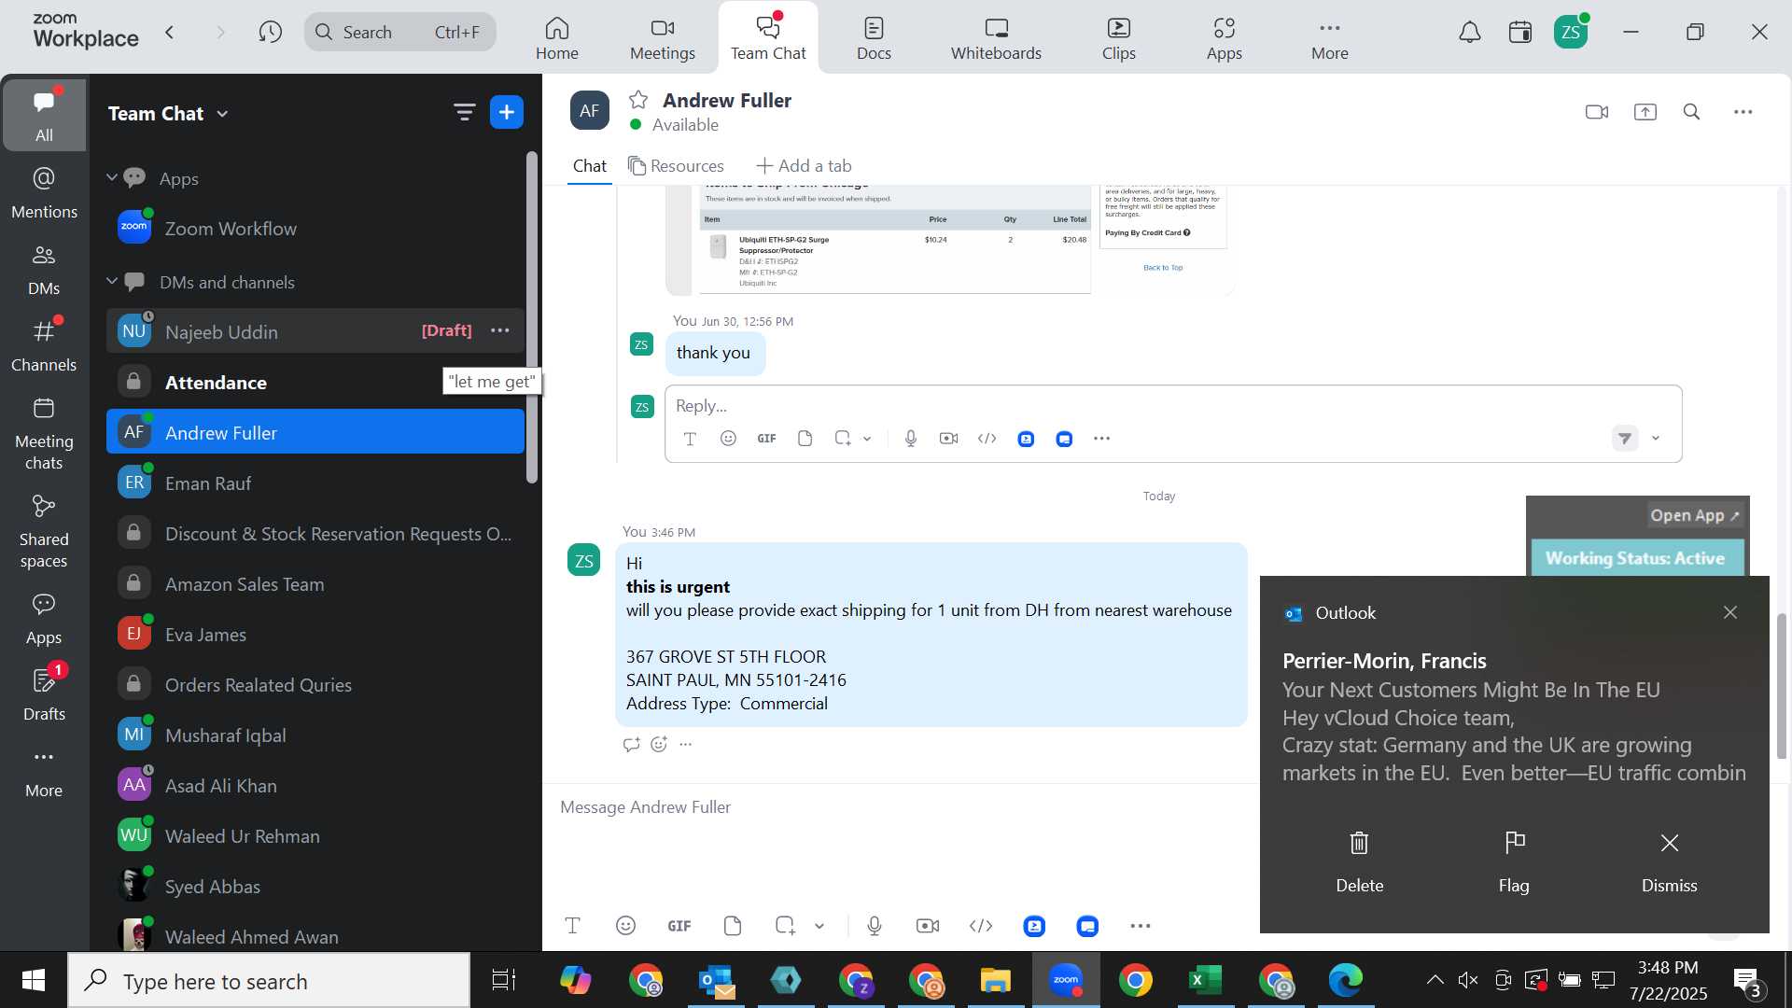Open notifications bell
This screenshot has width=1792, height=1008.
coord(1470,33)
